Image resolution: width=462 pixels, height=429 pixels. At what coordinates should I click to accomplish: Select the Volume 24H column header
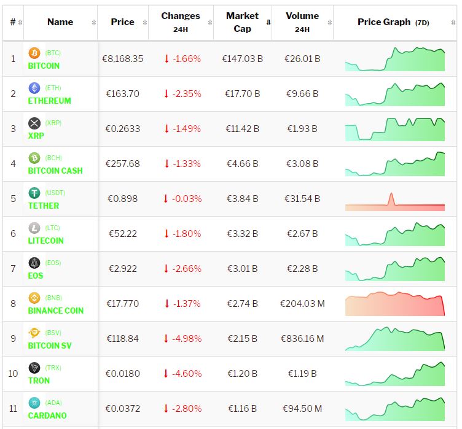(x=302, y=23)
